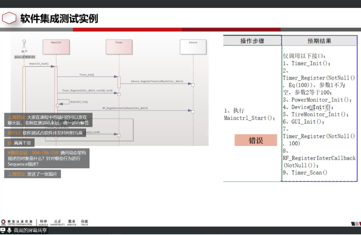The image size is (361, 235).
Task: Select the Timer lifeline box
Action: [x=119, y=47]
